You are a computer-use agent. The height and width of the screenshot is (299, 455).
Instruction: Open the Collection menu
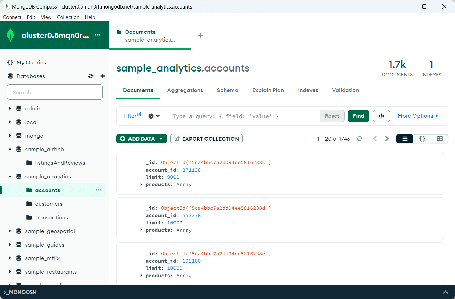click(68, 17)
